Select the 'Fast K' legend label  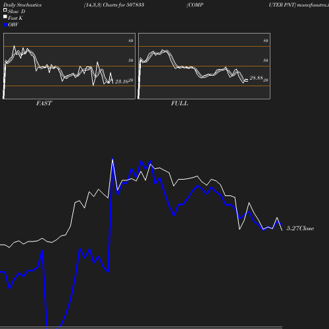tap(15, 18)
